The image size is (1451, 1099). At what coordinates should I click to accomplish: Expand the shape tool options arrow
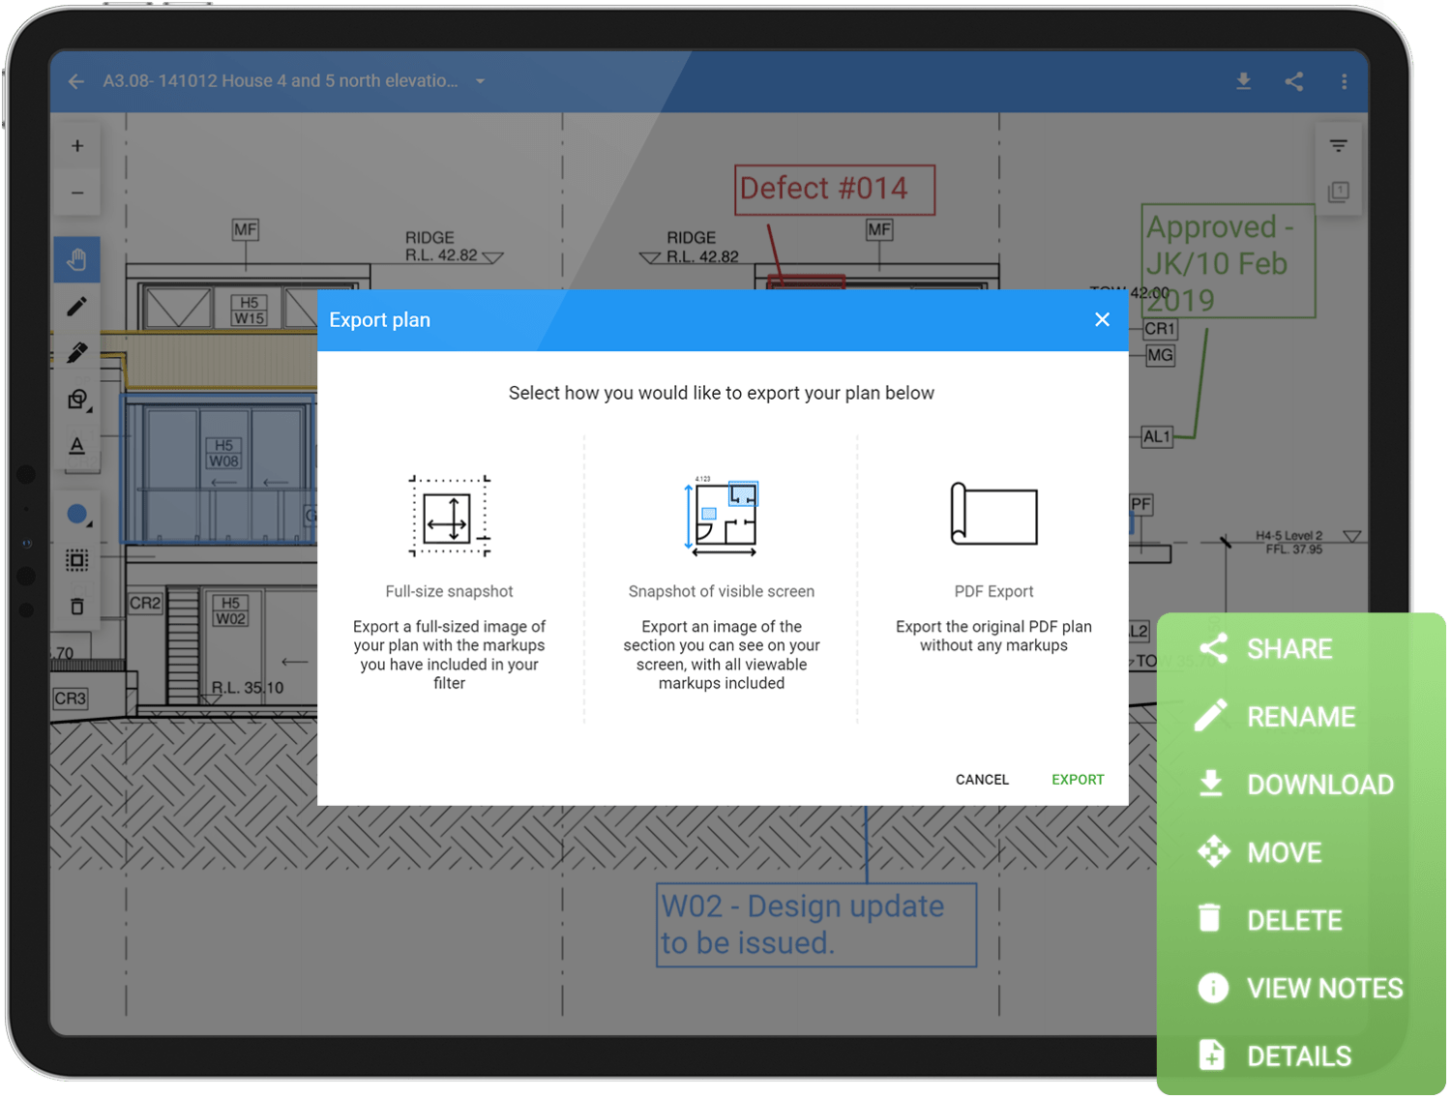(x=92, y=411)
